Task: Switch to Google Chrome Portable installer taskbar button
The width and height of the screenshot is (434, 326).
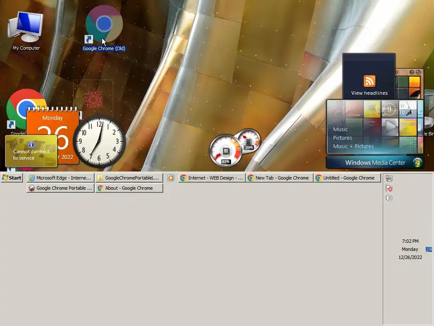Action: (x=60, y=188)
